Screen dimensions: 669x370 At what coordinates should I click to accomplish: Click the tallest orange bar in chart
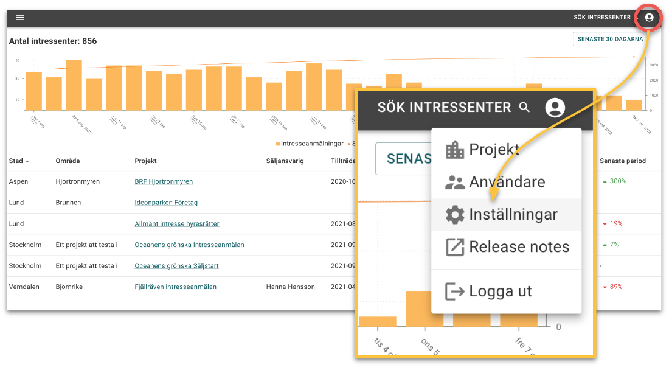74,85
